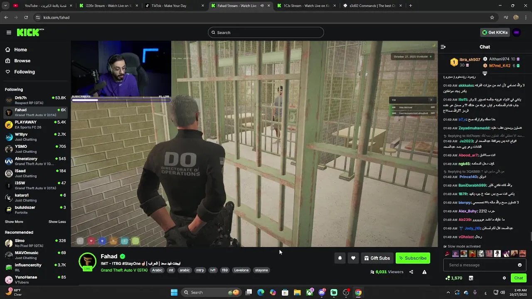Open Drb7h channel in Following
The width and height of the screenshot is (532, 299).
[x=35, y=100]
